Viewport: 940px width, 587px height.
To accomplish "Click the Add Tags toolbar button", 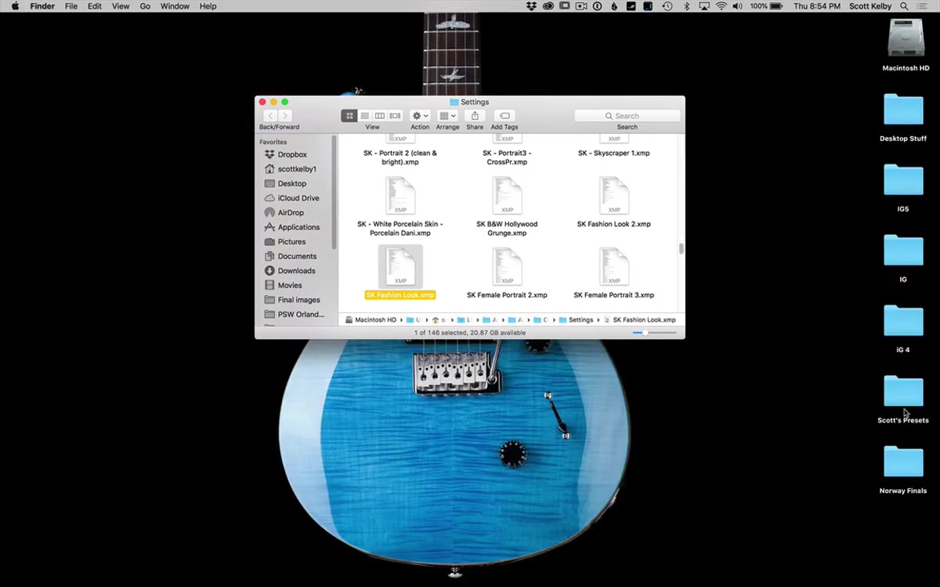I will click(504, 116).
